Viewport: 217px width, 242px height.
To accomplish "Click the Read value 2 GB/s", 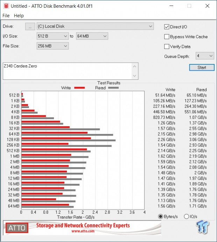I will (x=201, y=173).
